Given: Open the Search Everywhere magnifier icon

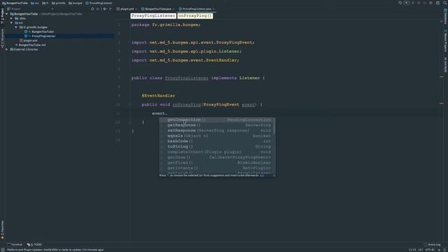Looking at the screenshot, I should tap(445, 3).
